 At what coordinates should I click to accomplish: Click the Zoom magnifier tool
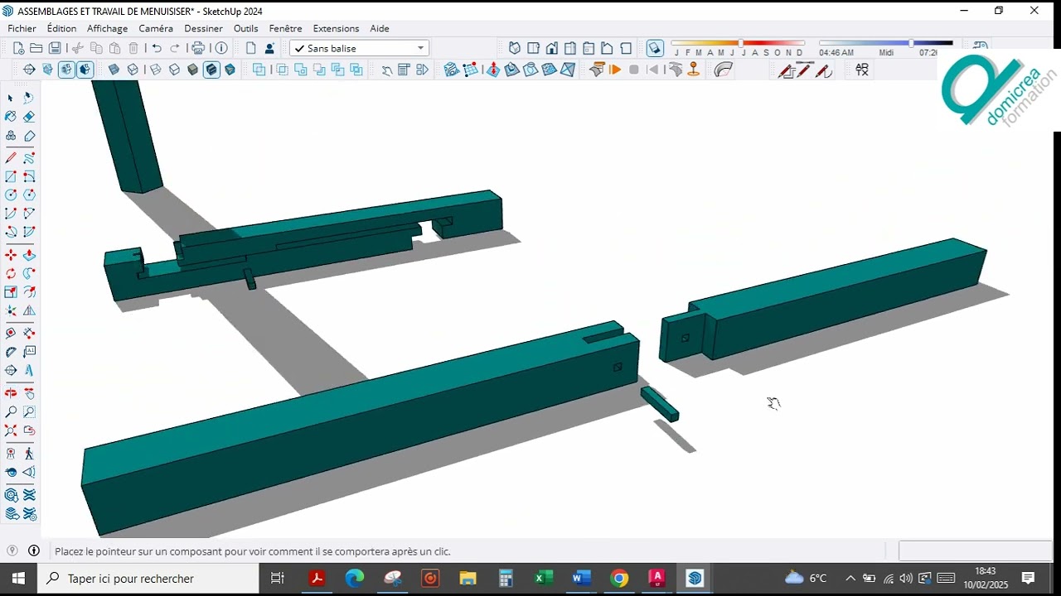tap(11, 411)
